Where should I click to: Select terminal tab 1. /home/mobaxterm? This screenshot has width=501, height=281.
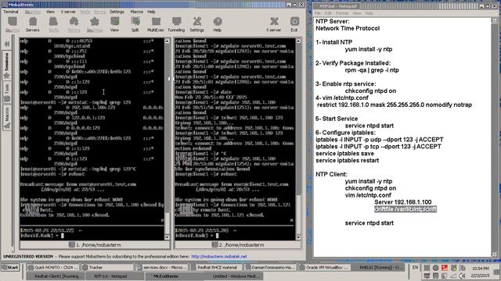[95, 244]
